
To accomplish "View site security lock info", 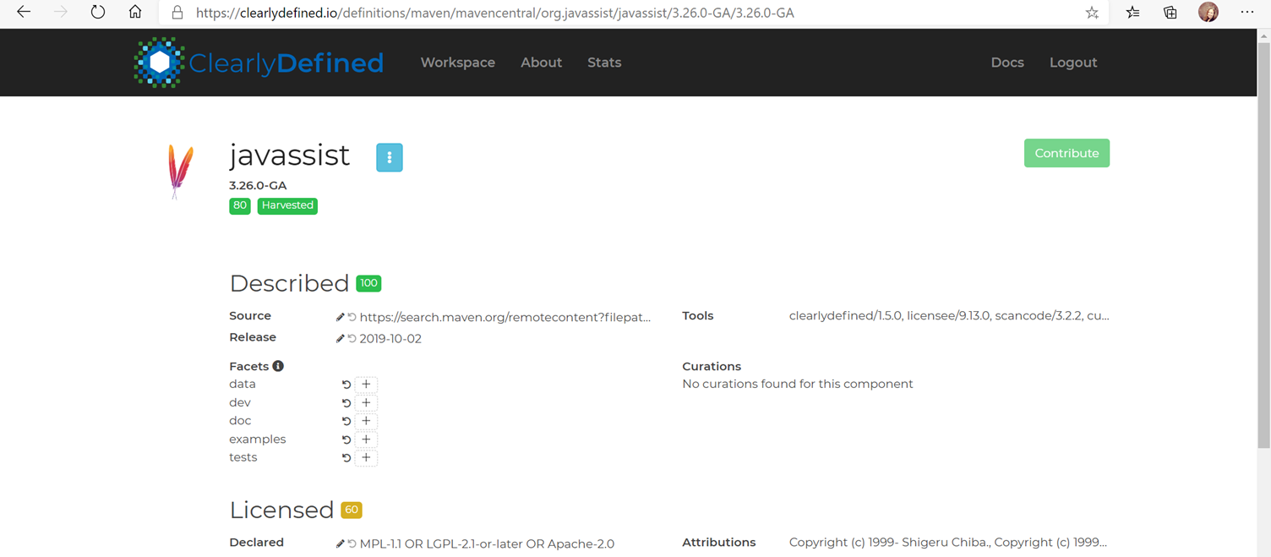I will coord(177,13).
